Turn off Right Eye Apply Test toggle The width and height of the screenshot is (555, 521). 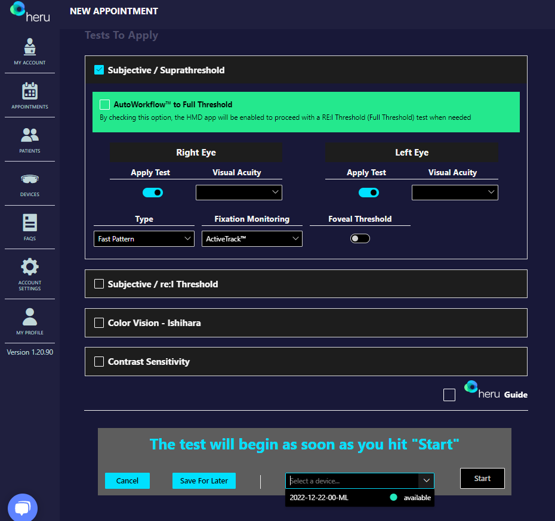click(x=153, y=193)
